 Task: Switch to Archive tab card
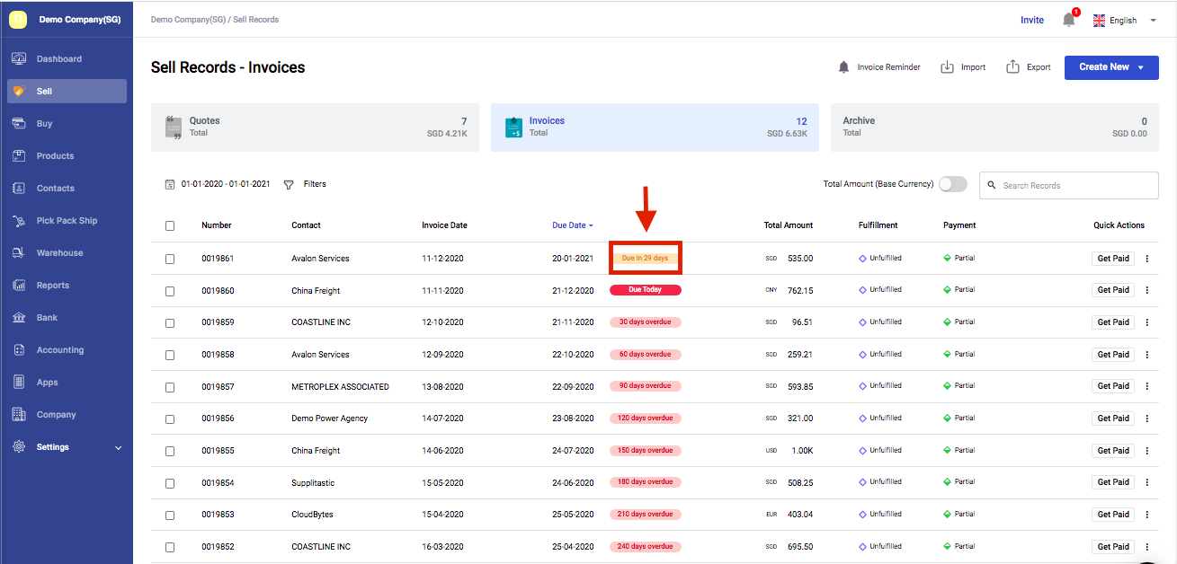(994, 127)
